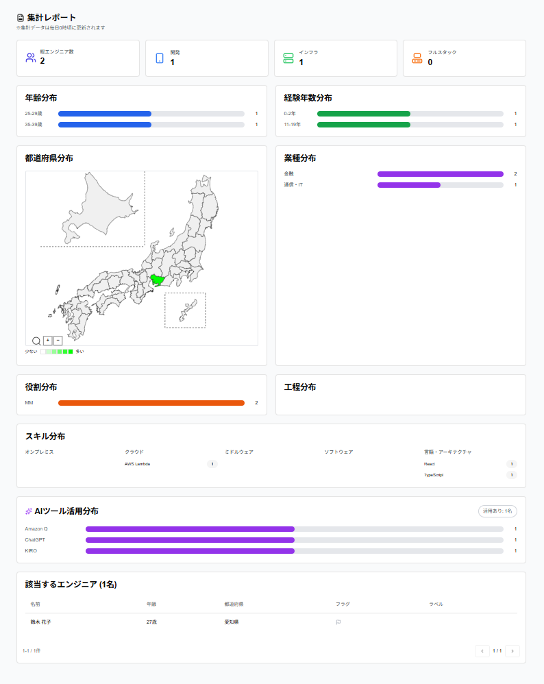Viewport: 544px width, 684px height.
Task: Open the 開発 summary card
Action: pos(207,58)
